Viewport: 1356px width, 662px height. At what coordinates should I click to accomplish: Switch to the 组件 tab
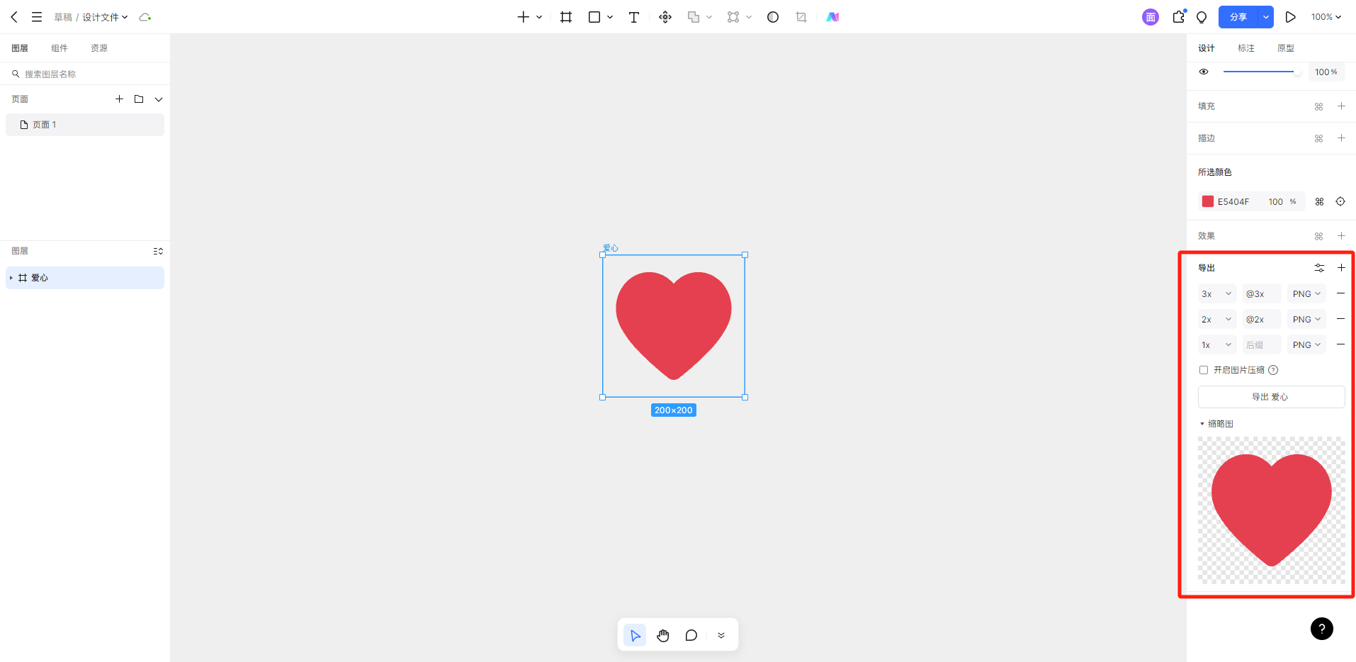(60, 48)
